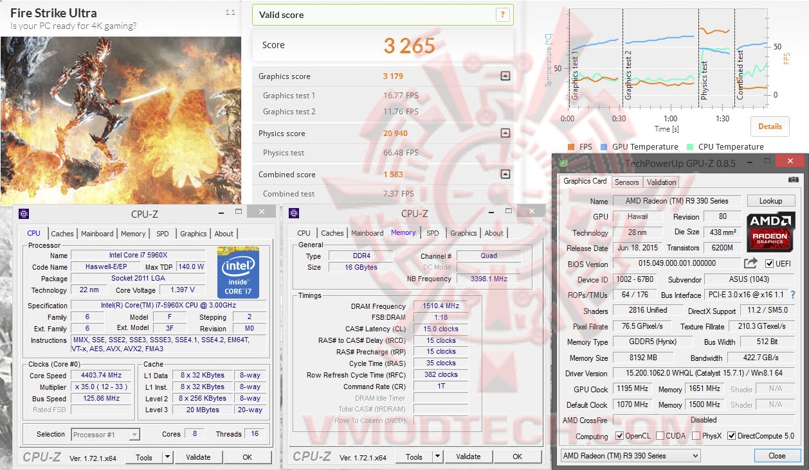809x470 pixels.
Task: Click the Core Speed field showing 4403.74 MHz
Action: coord(101,376)
